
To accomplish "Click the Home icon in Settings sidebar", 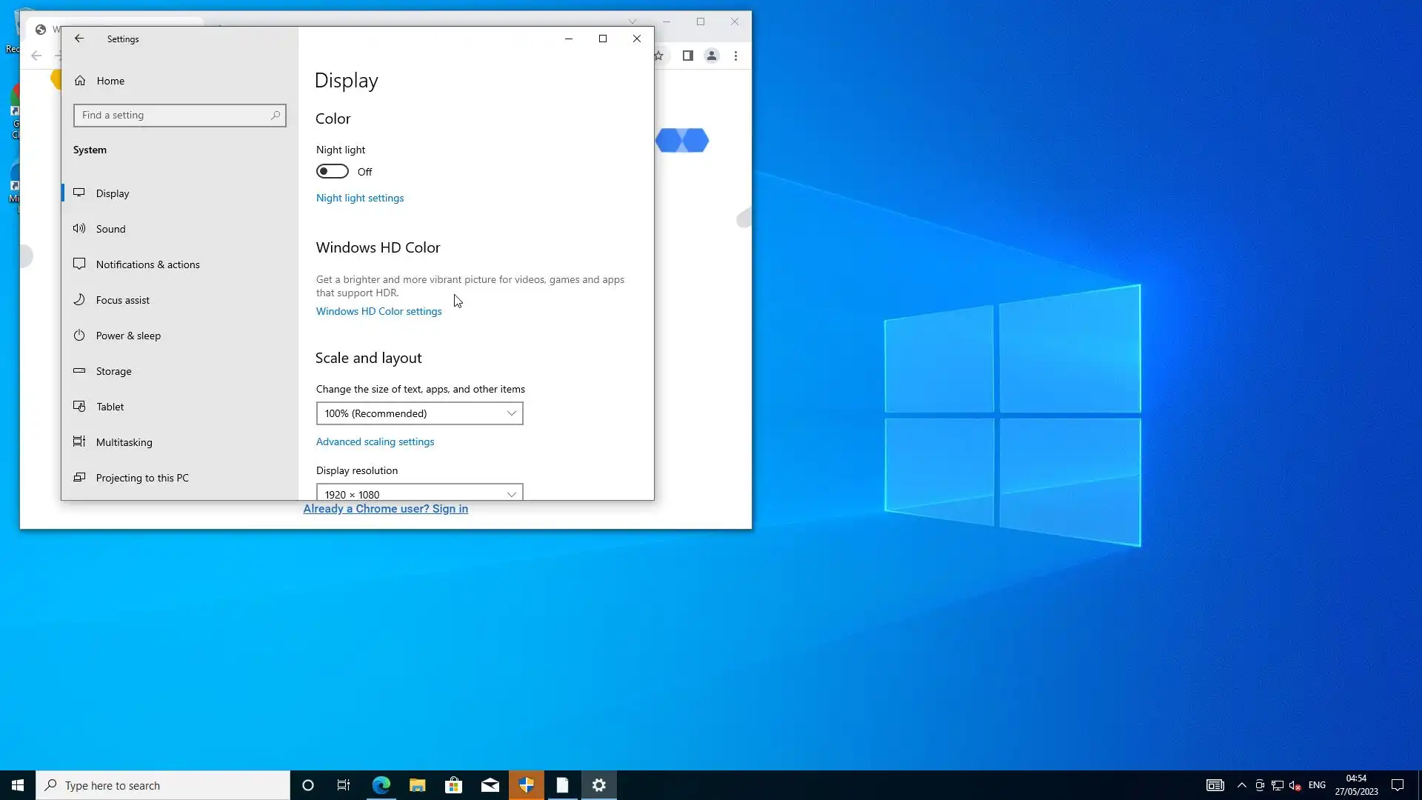I will [80, 81].
